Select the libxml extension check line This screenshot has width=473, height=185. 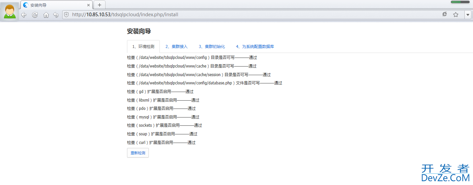[x=163, y=100]
